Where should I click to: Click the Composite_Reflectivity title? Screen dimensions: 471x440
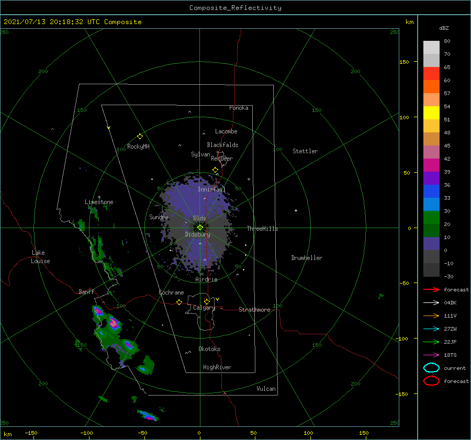(x=235, y=8)
